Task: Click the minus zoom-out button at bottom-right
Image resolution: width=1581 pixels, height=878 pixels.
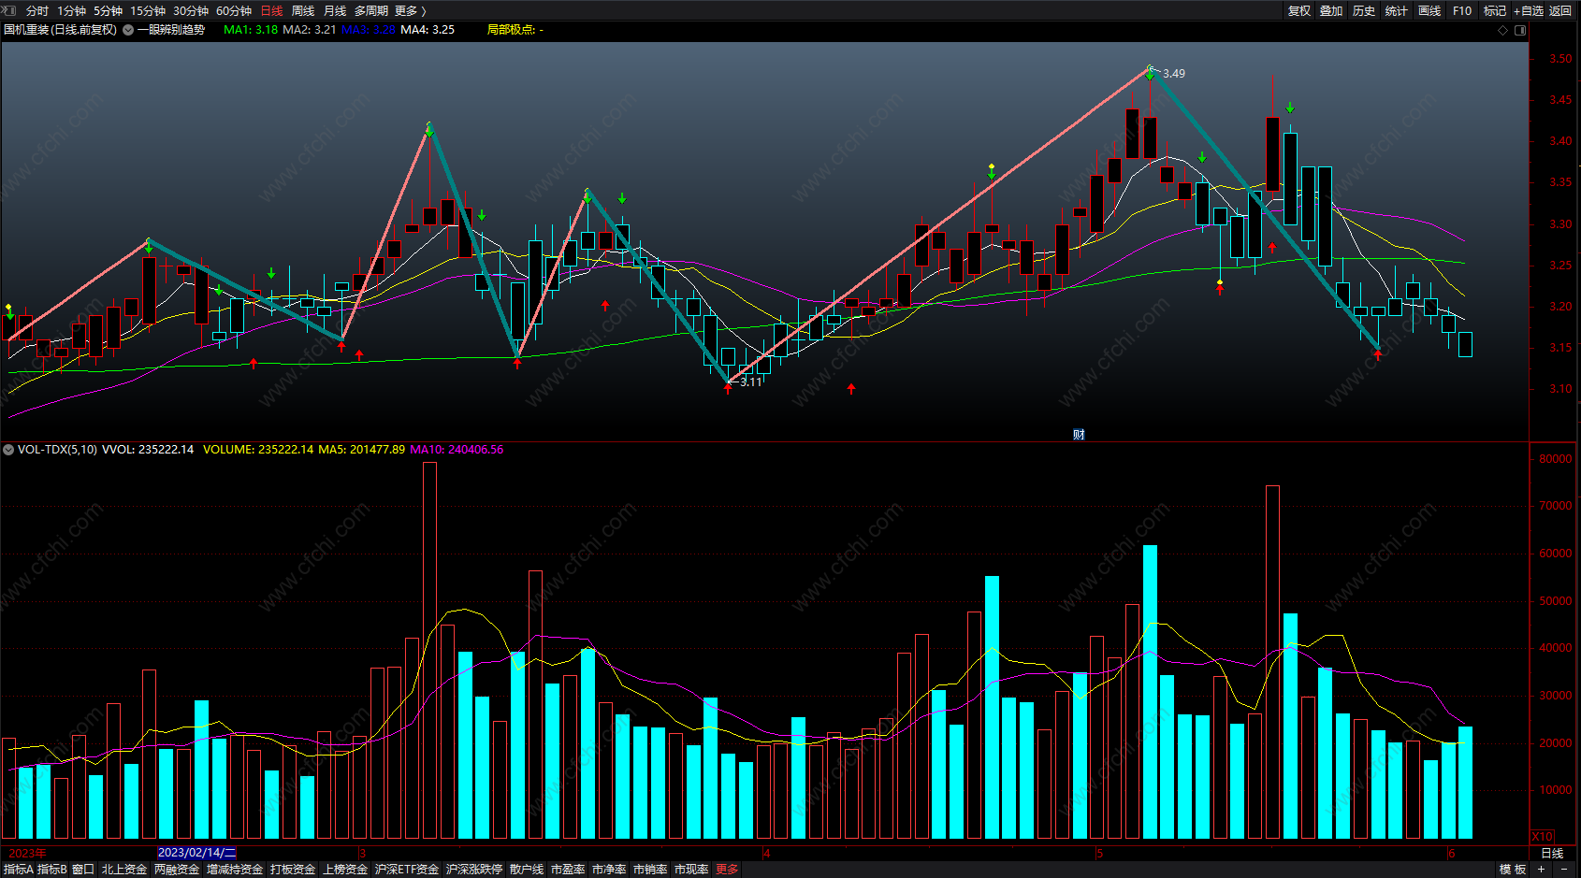Action: (1565, 870)
